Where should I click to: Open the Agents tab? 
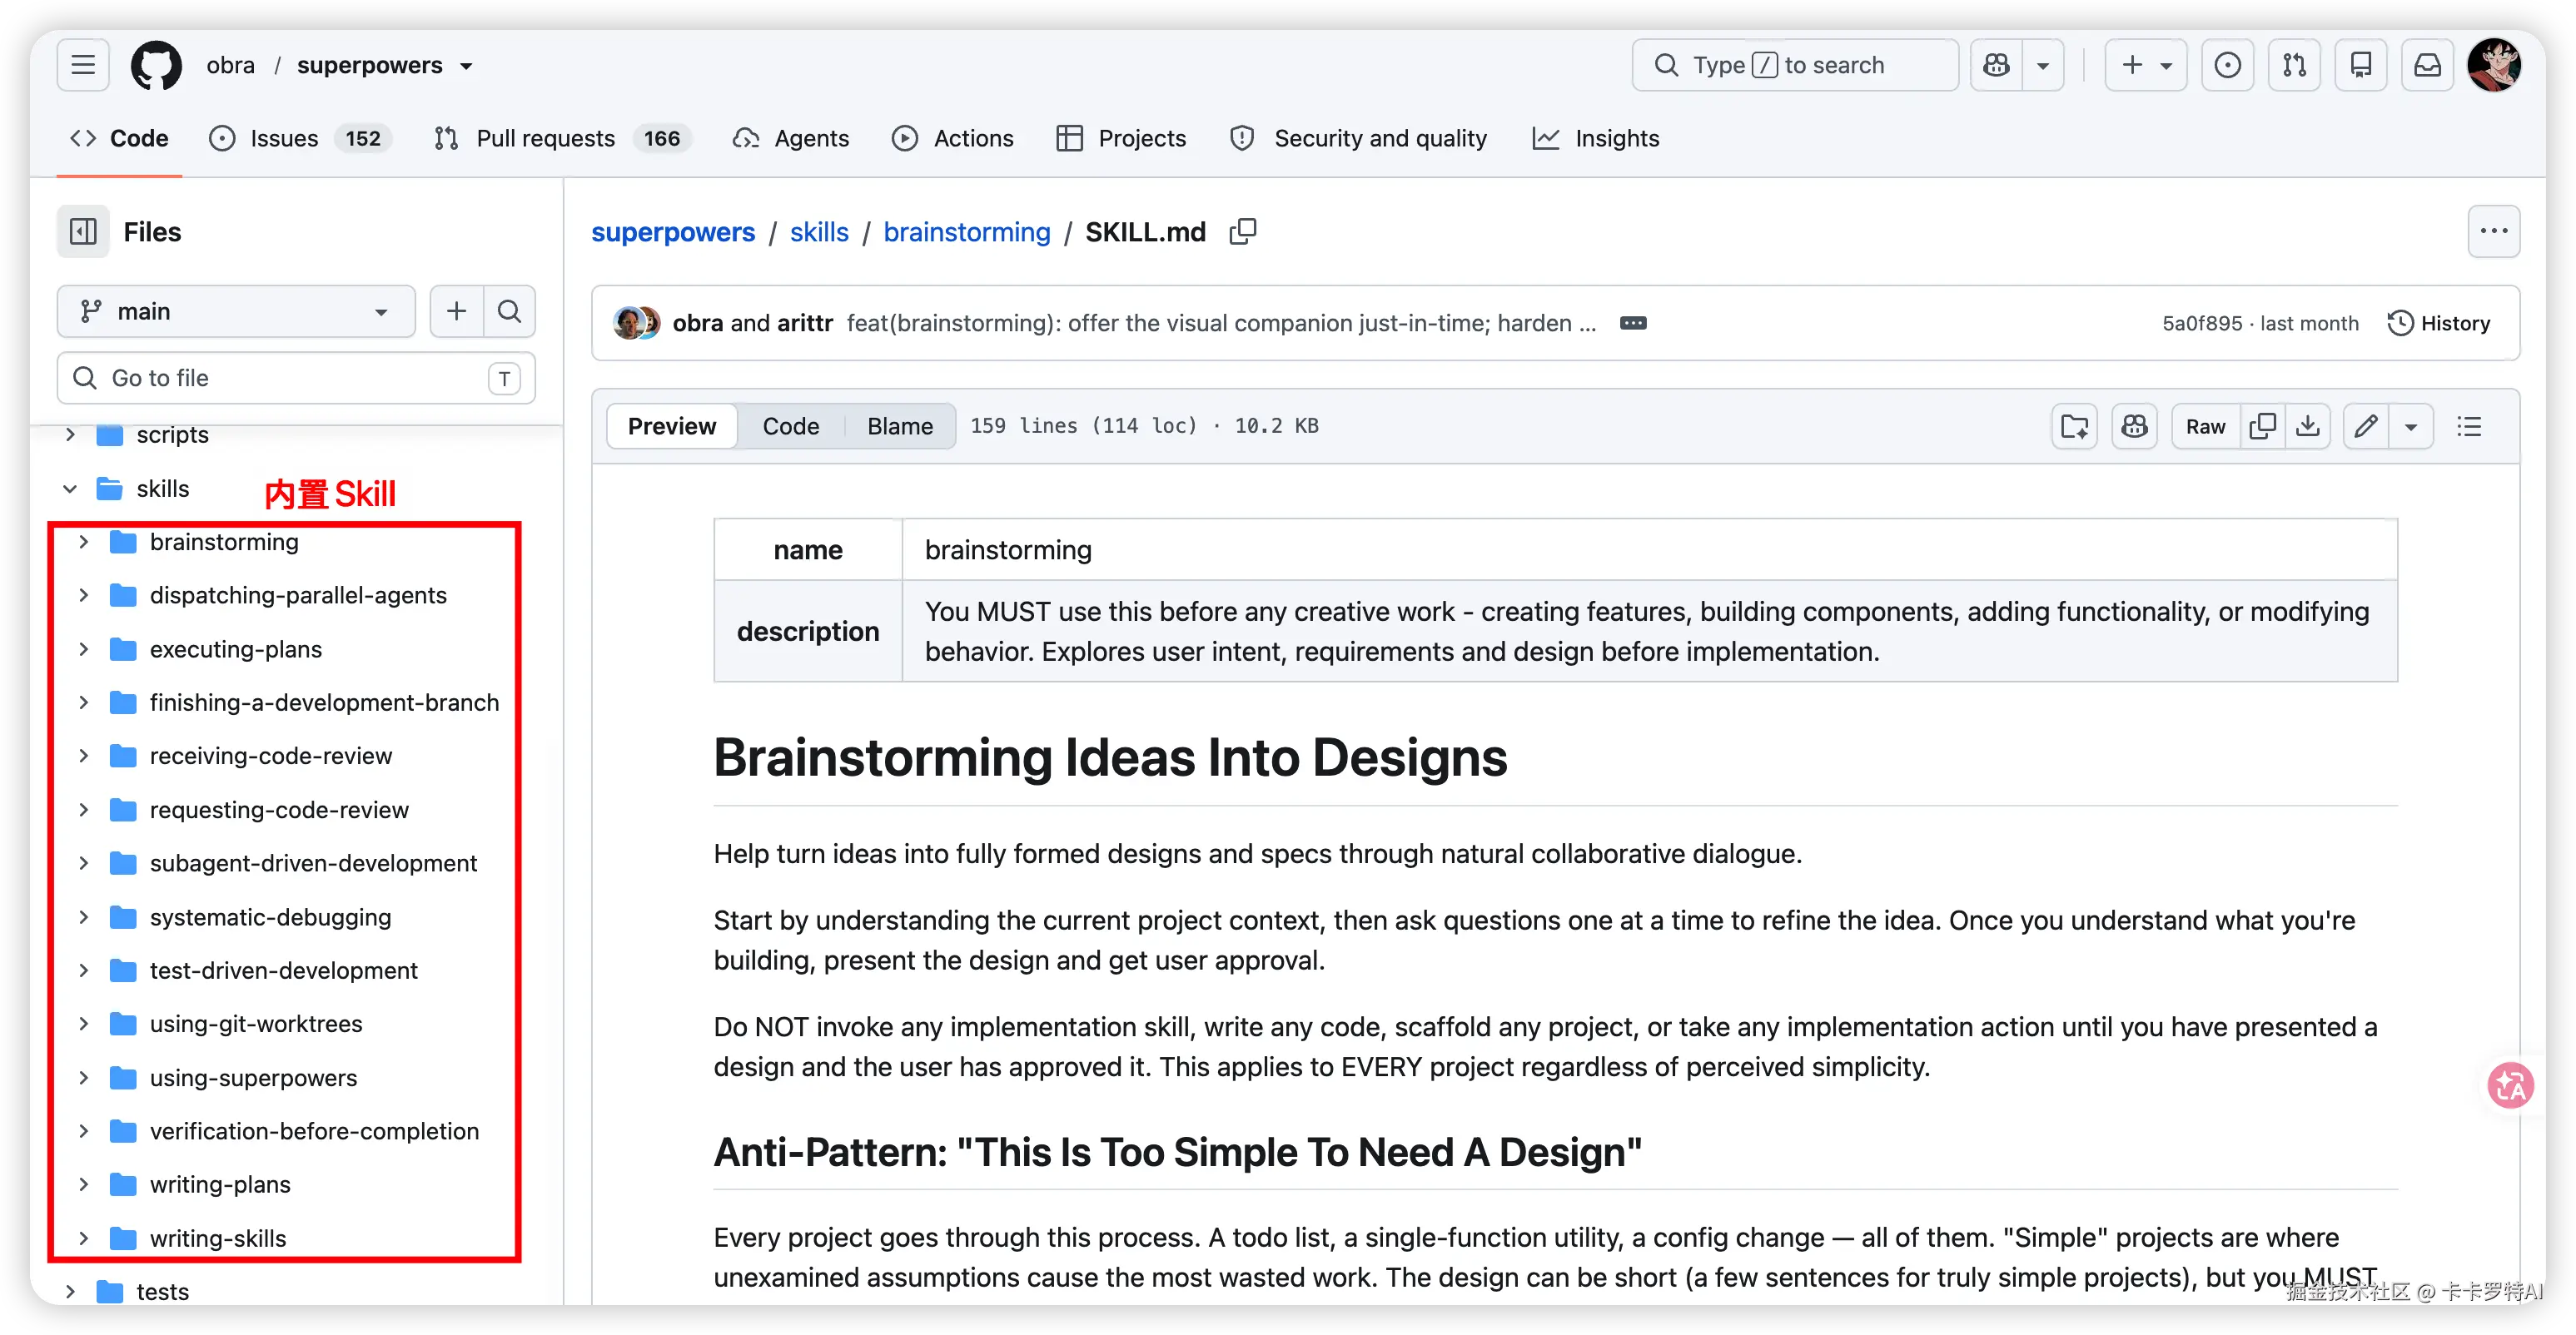click(791, 138)
